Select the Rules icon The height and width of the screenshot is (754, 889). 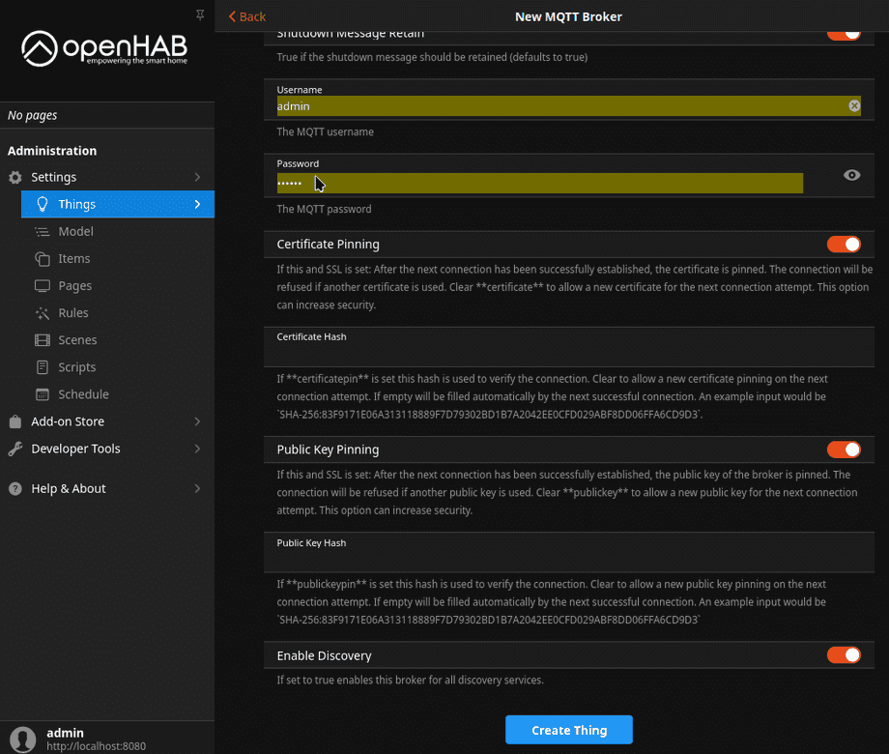[43, 312]
